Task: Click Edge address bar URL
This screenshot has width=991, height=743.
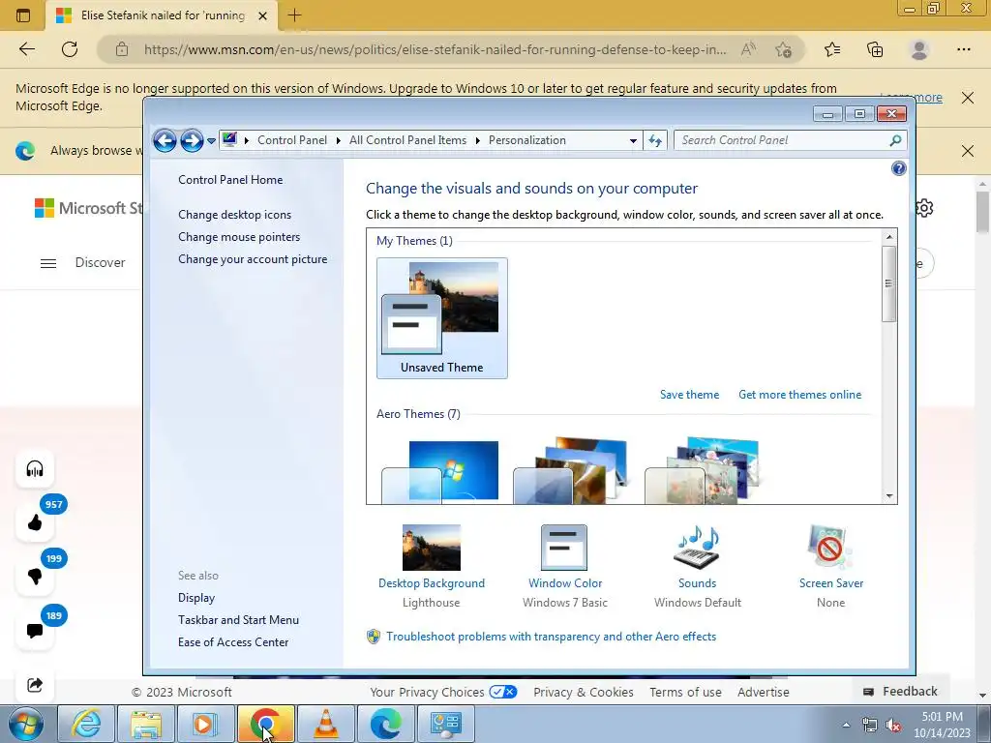Action: (x=435, y=49)
